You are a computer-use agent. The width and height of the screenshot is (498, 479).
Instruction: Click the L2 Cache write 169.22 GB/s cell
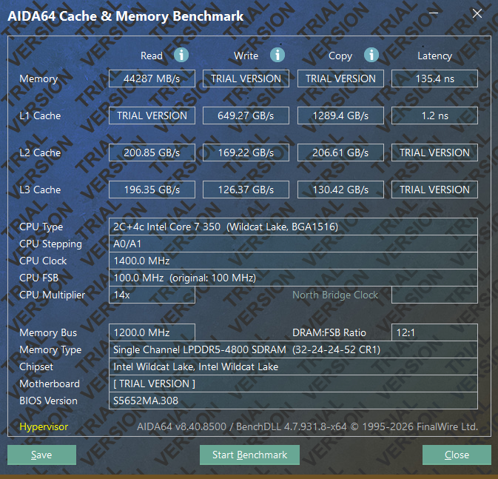click(x=246, y=153)
